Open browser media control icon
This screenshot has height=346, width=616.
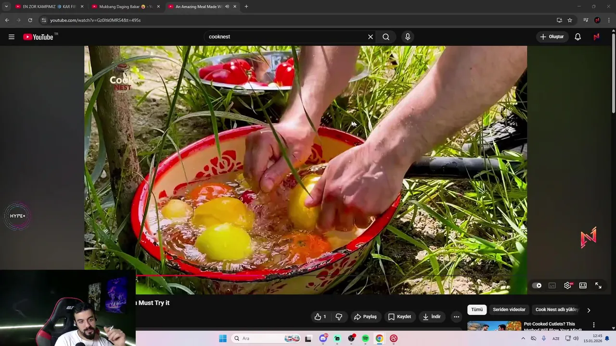pyautogui.click(x=586, y=20)
